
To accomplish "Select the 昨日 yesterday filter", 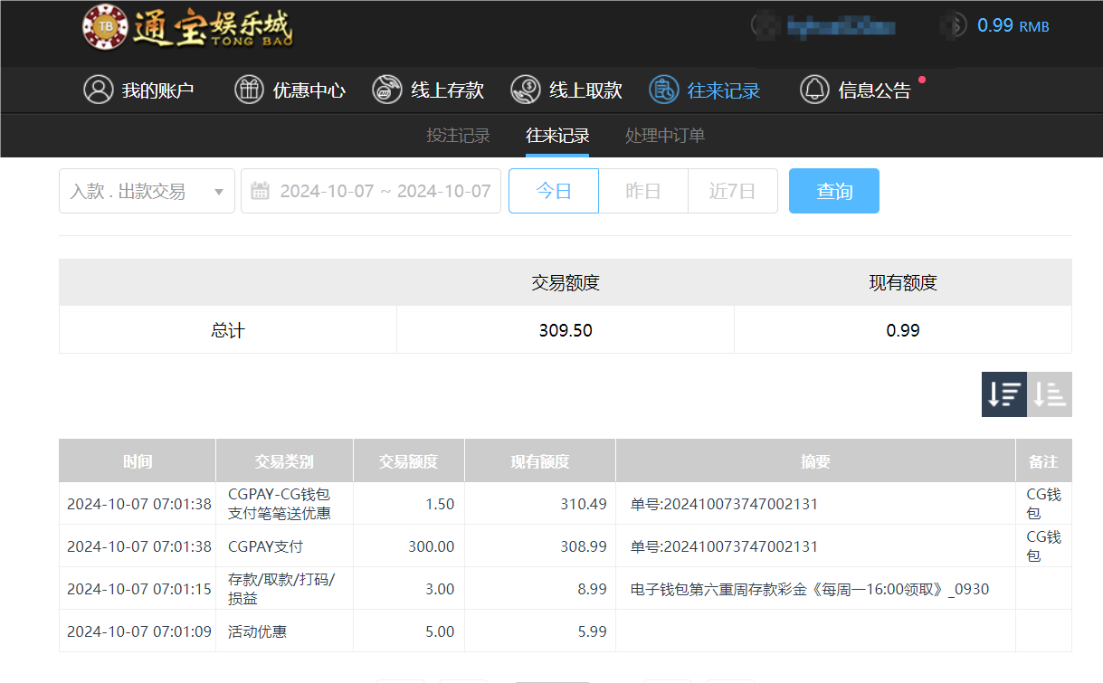I will pyautogui.click(x=642, y=191).
